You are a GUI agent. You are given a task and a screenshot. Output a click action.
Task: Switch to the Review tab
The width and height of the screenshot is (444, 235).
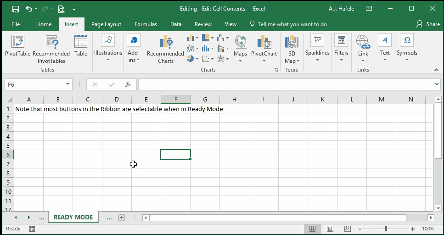tap(203, 24)
